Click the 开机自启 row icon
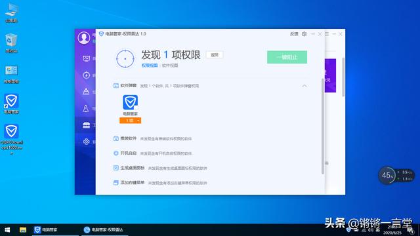This screenshot has height=236, width=420. tap(115, 153)
